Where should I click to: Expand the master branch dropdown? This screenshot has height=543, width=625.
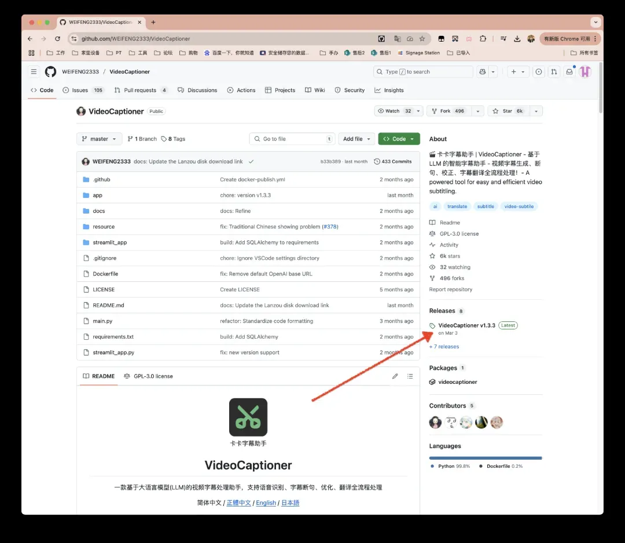pos(99,139)
